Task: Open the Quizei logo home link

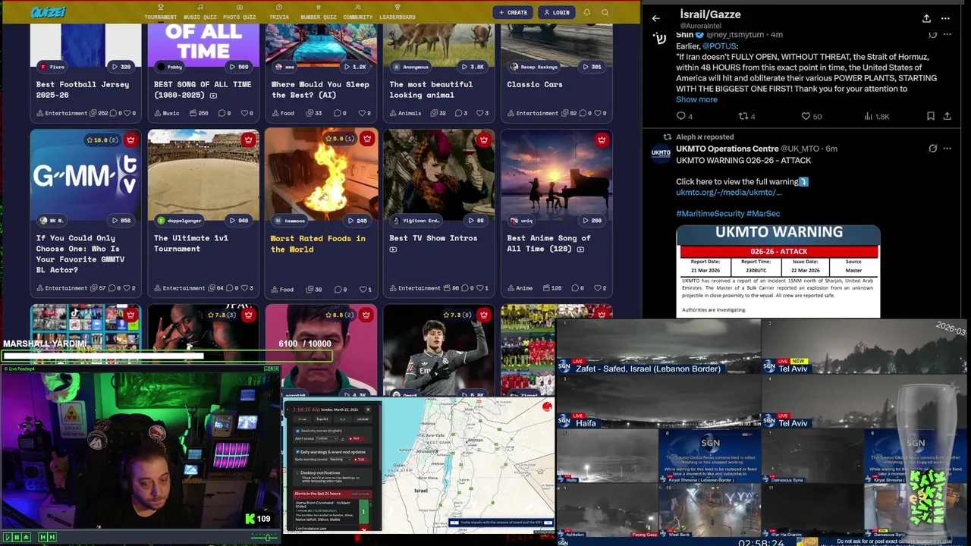Action: pos(49,12)
